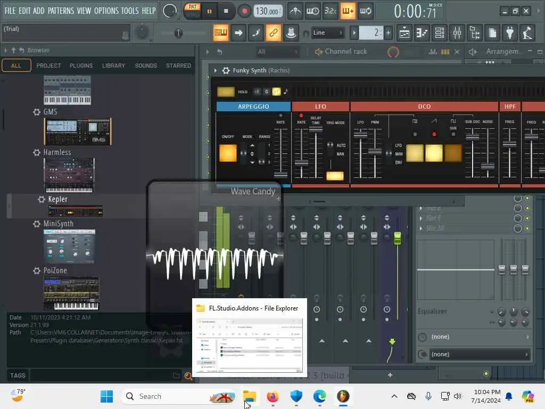Screen dimensions: 545x409
Task: Open the EDIT menu
Action: [24, 11]
